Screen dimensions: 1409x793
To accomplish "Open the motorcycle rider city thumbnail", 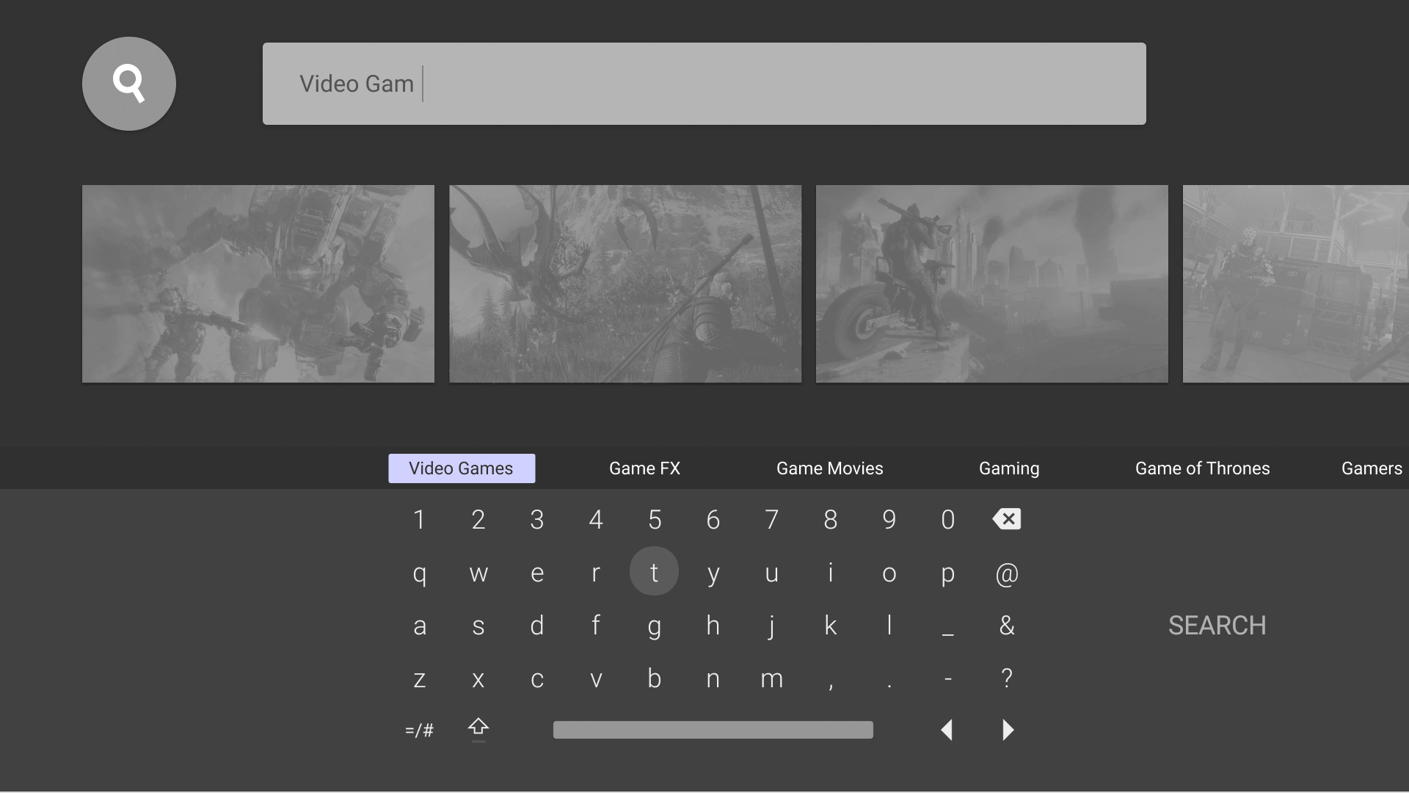I will [992, 283].
